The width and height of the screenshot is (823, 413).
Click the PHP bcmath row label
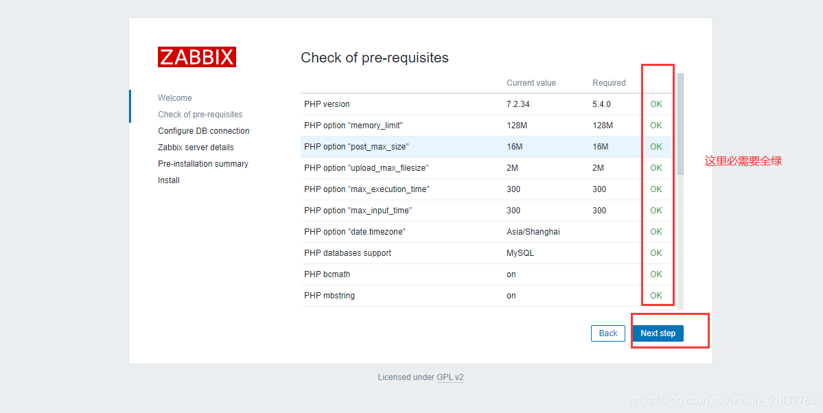coord(327,274)
